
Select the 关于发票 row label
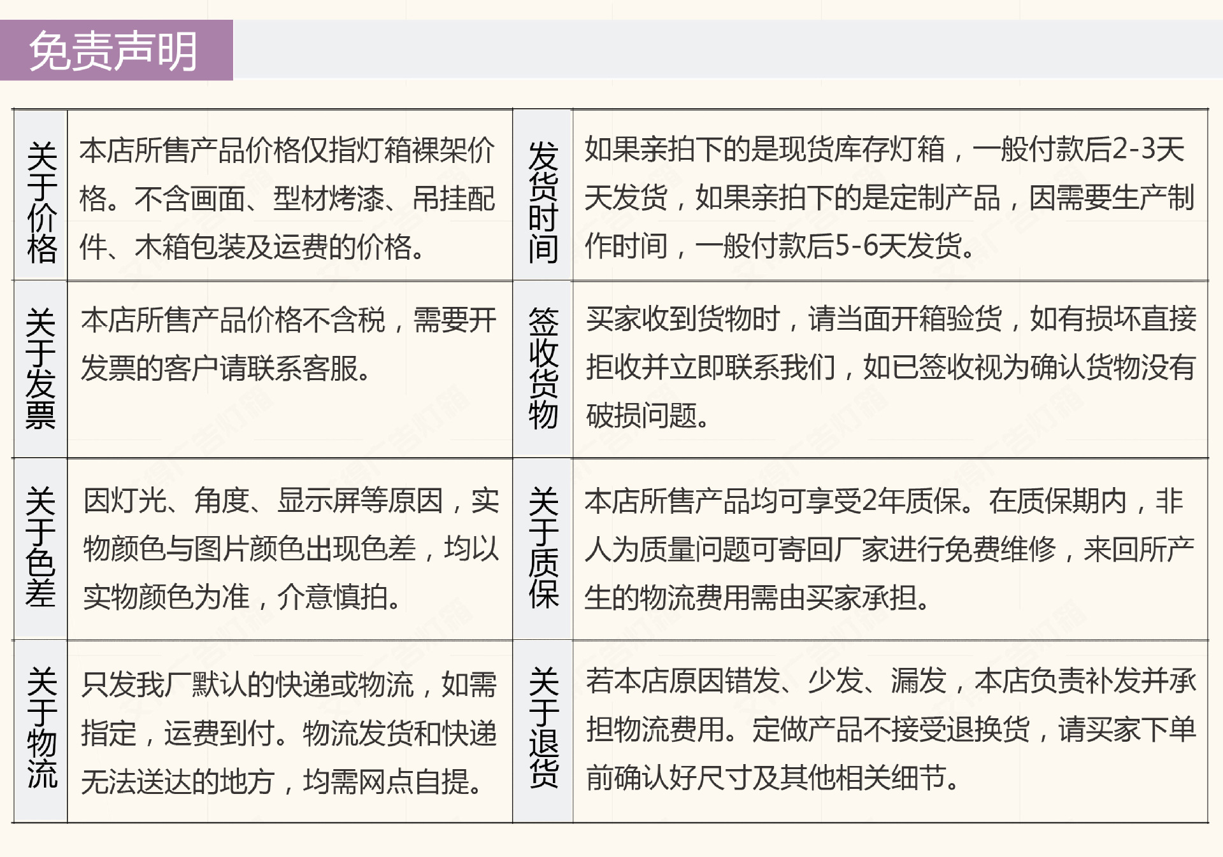click(41, 368)
